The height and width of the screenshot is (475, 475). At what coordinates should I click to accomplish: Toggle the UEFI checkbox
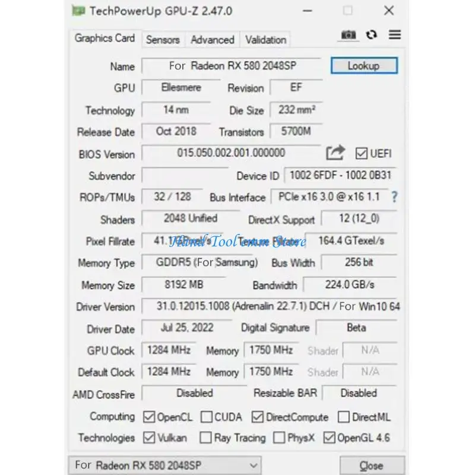(362, 153)
